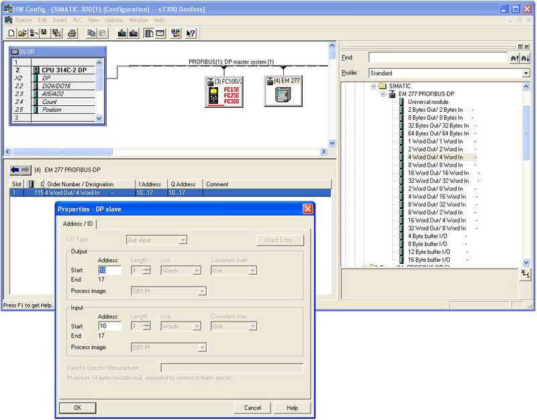The image size is (537, 420).
Task: Click the Find upward search icon
Action: [514, 58]
